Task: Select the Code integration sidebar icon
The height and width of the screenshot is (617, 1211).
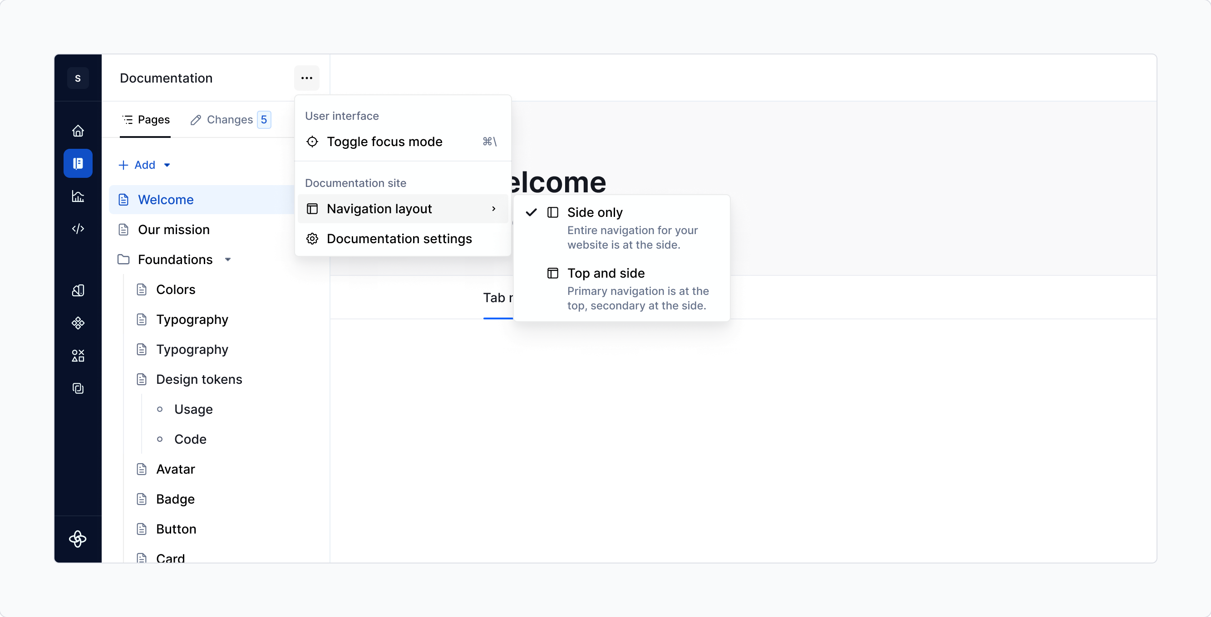Action: pos(78,229)
